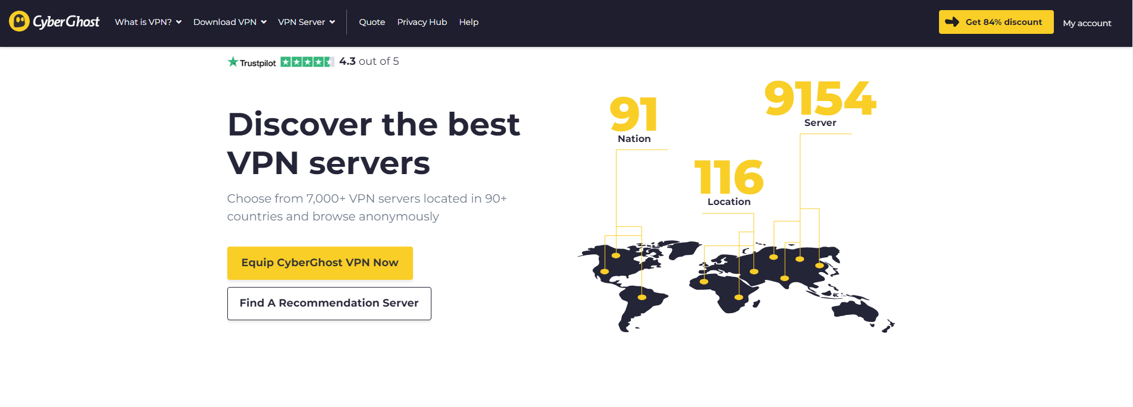Expand the VPN Server menu
The image size is (1133, 407).
point(306,22)
